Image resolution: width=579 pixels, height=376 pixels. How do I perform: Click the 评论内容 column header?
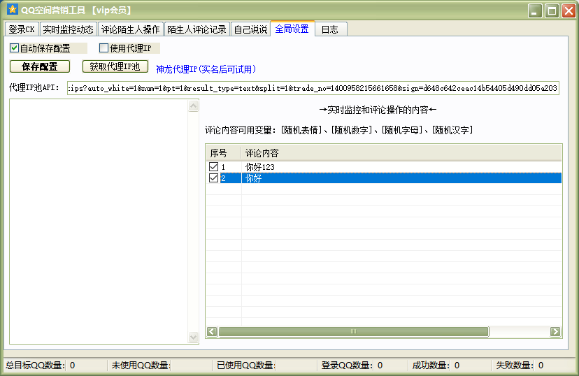401,153
